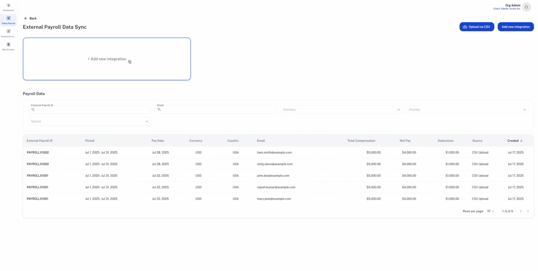Toggle Created column sort arrow
Screen dimensions: 538x271
click(x=521, y=141)
